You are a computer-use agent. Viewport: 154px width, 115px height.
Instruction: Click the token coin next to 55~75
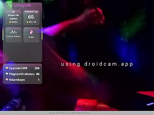tap(27, 22)
